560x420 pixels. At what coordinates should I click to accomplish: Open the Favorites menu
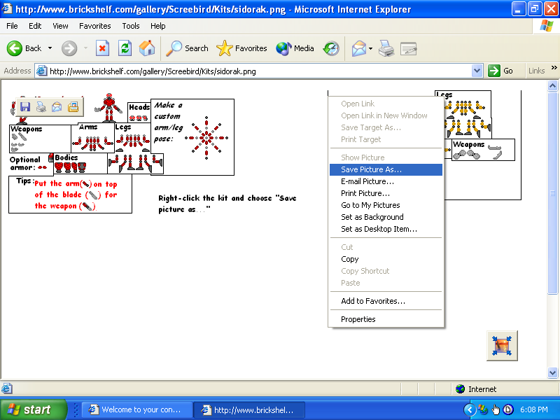[x=95, y=26]
